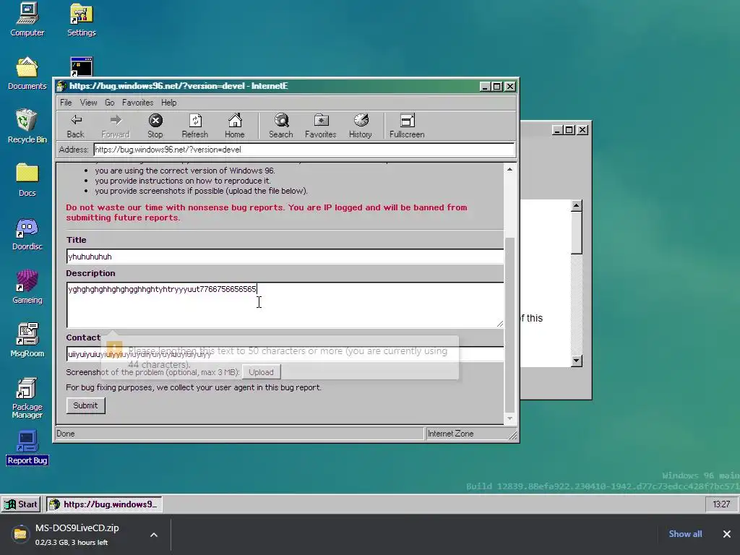Click the description textarea resize grip
740x555 pixels.
[500, 323]
